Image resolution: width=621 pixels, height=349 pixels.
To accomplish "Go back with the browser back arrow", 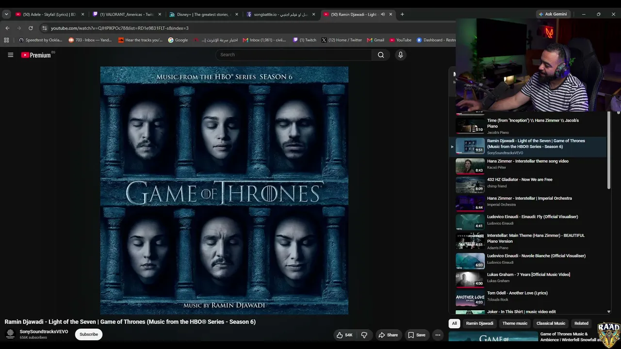I will (x=7, y=28).
